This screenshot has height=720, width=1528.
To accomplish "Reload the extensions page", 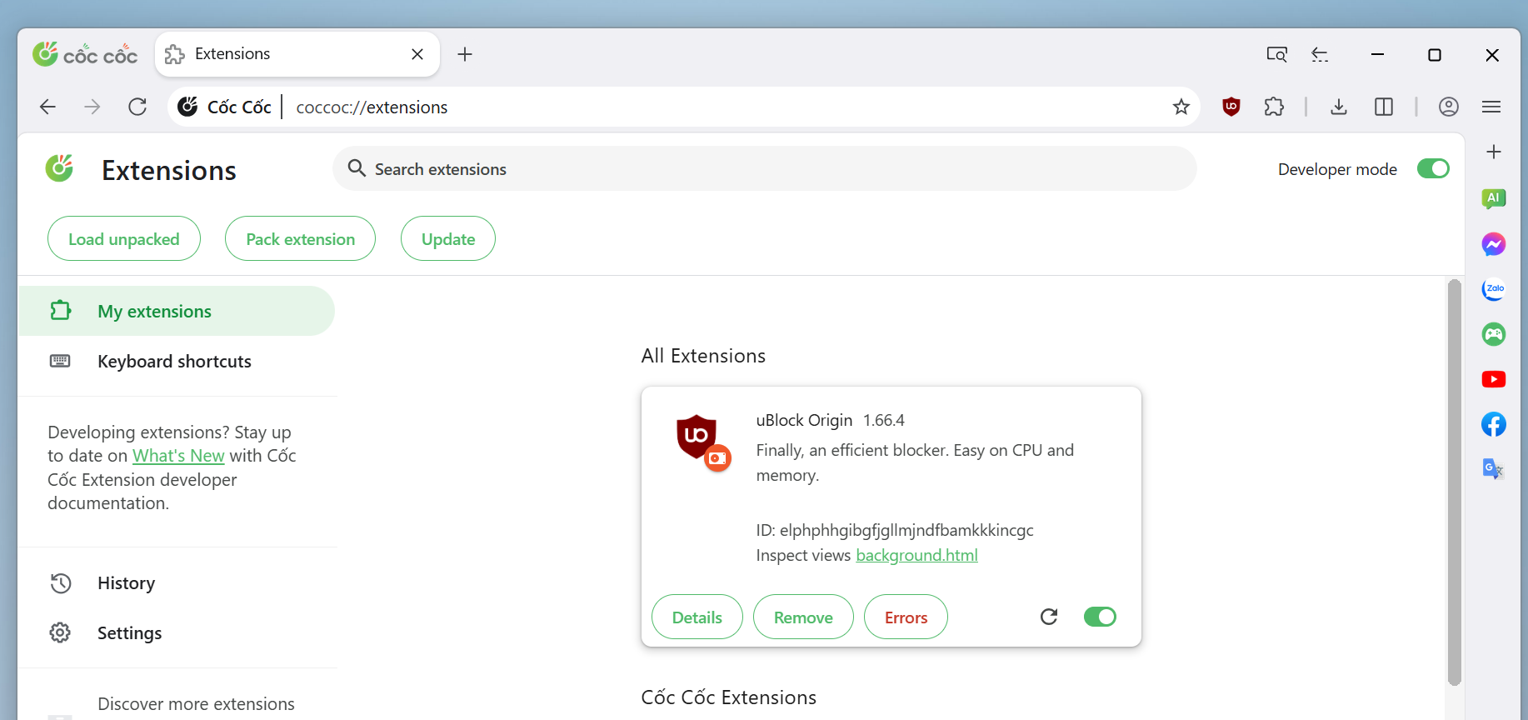I will coord(137,107).
